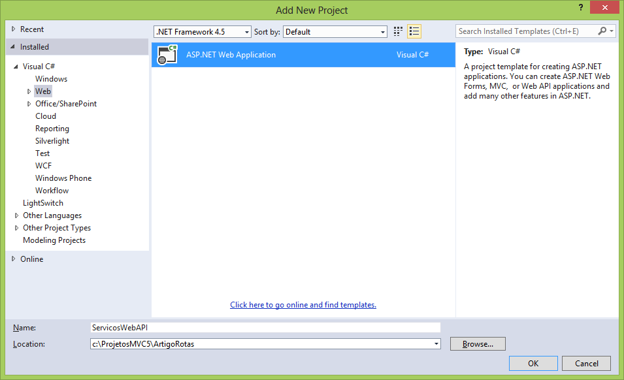Select the Test category
The height and width of the screenshot is (380, 624).
coord(42,153)
